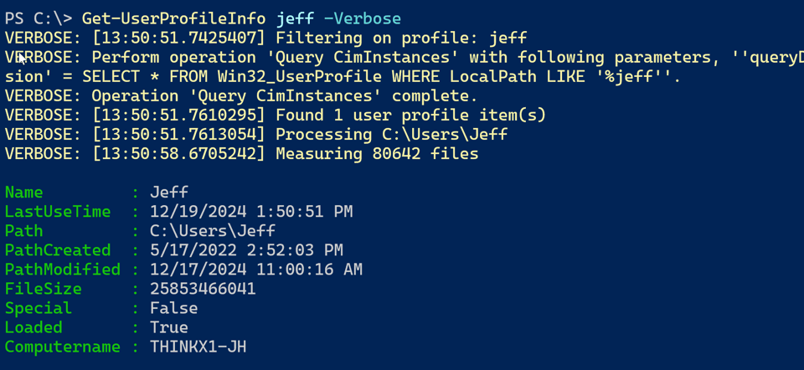Viewport: 804px width, 370px height.
Task: Click the timestamp 13:50:58.6705242
Action: coord(178,154)
